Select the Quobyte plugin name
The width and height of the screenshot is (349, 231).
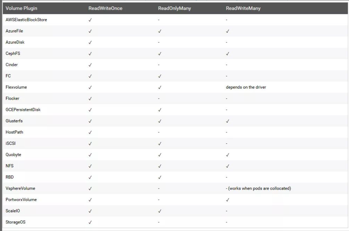[x=13, y=155]
